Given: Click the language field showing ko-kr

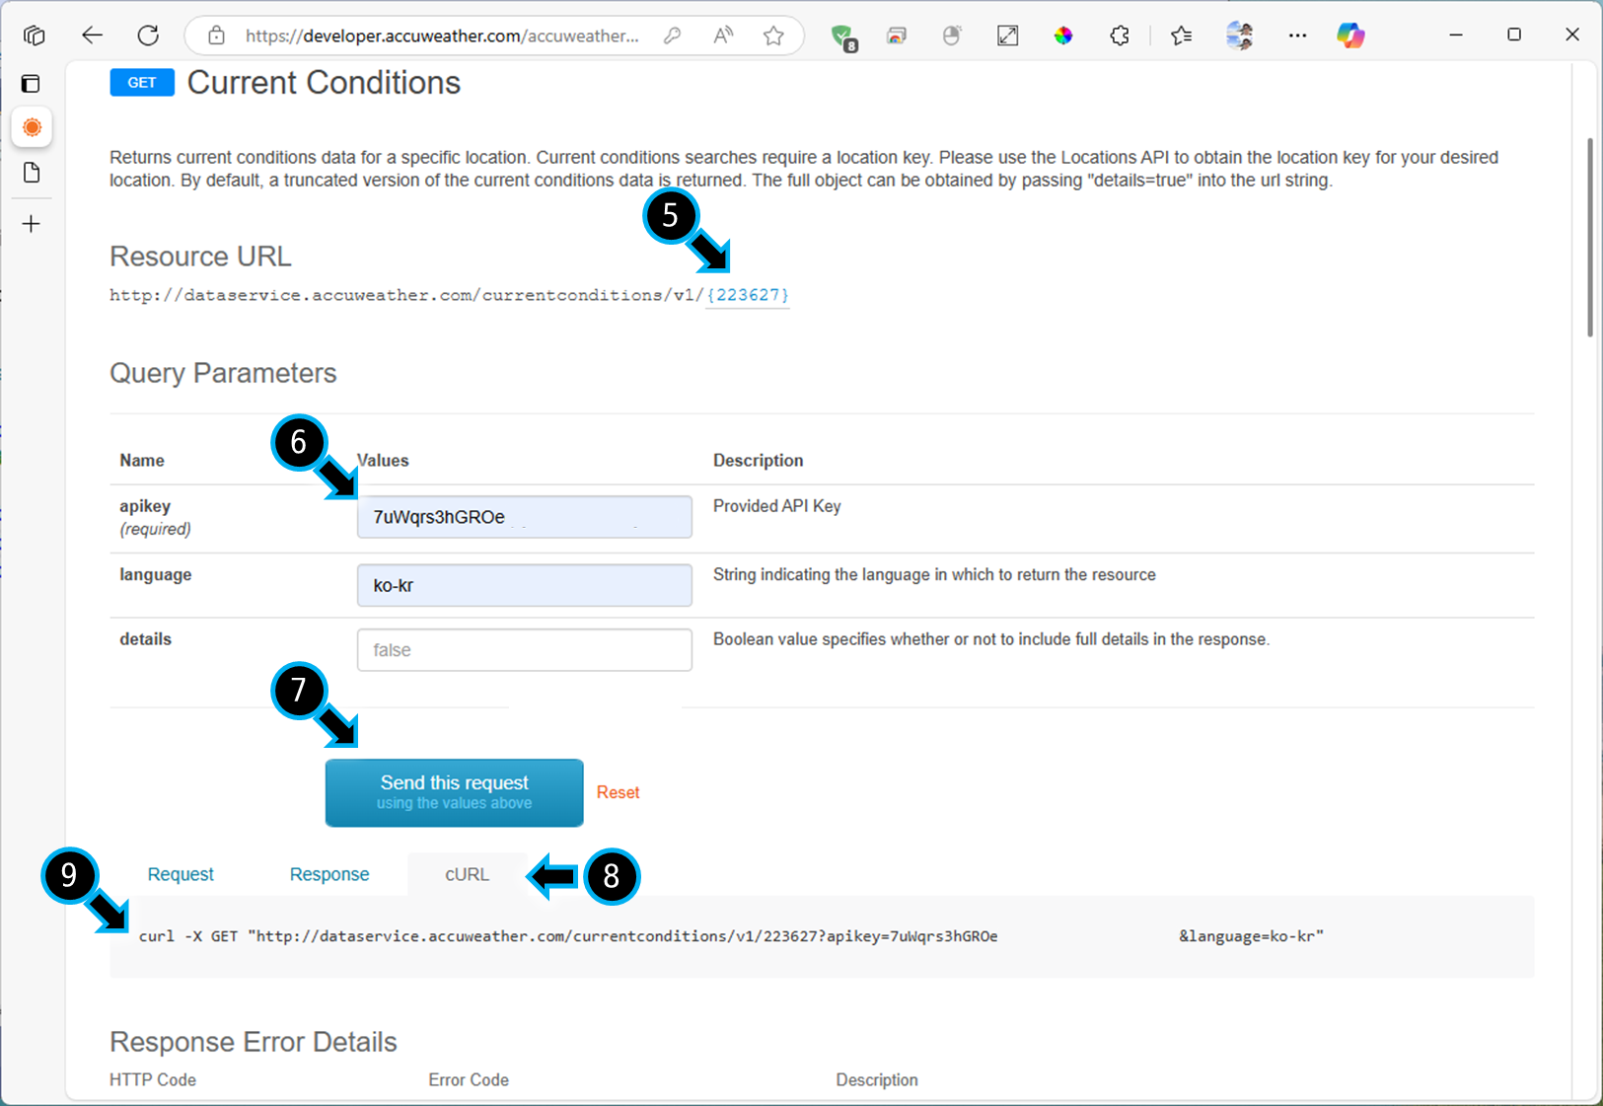Looking at the screenshot, I should (525, 585).
